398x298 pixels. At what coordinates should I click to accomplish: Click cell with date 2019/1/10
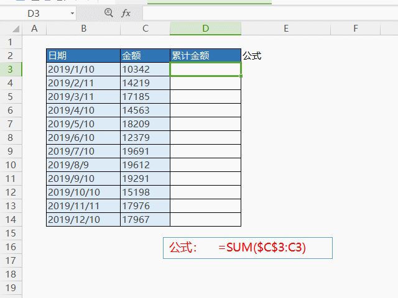83,69
